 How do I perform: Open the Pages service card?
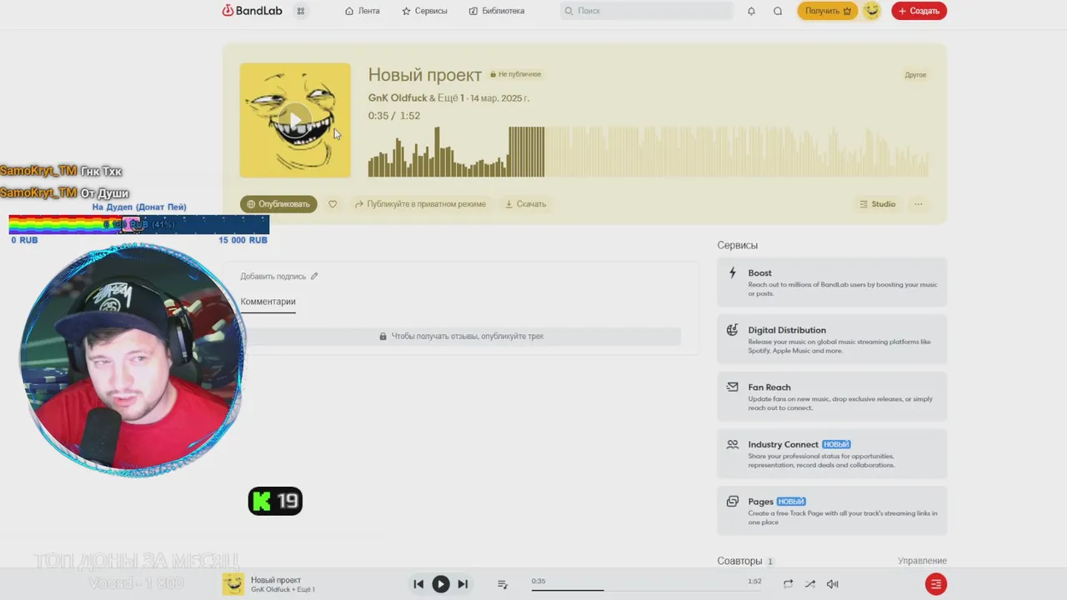[x=832, y=512]
